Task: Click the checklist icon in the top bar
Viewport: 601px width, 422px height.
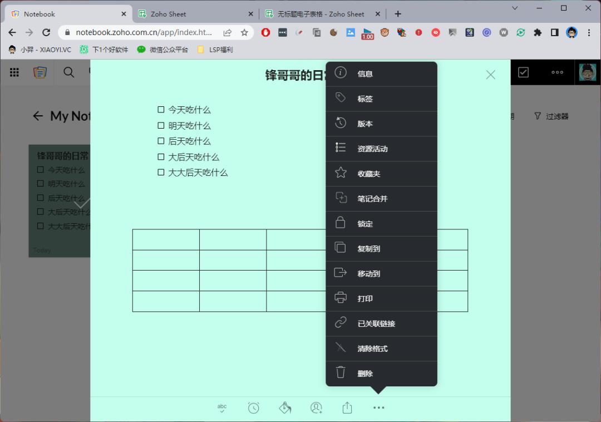Action: point(523,72)
